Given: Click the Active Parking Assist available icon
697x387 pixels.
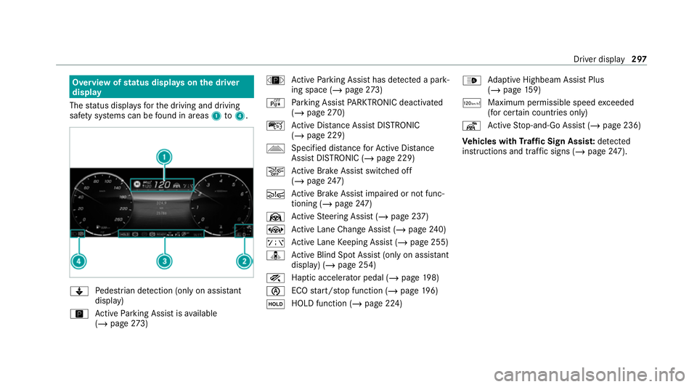Looking at the screenshot, I should pyautogui.click(x=78, y=314).
